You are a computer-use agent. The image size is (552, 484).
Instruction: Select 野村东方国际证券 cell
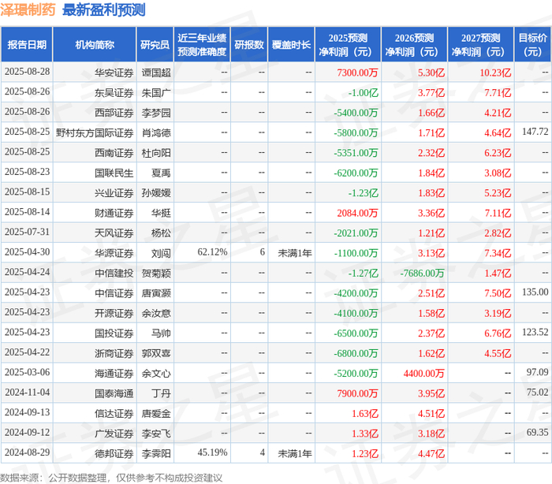[95, 132]
